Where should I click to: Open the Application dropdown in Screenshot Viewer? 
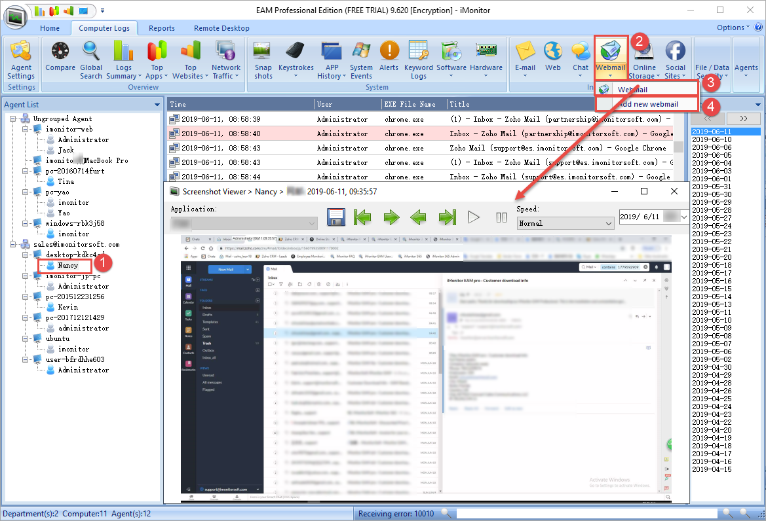(x=244, y=223)
